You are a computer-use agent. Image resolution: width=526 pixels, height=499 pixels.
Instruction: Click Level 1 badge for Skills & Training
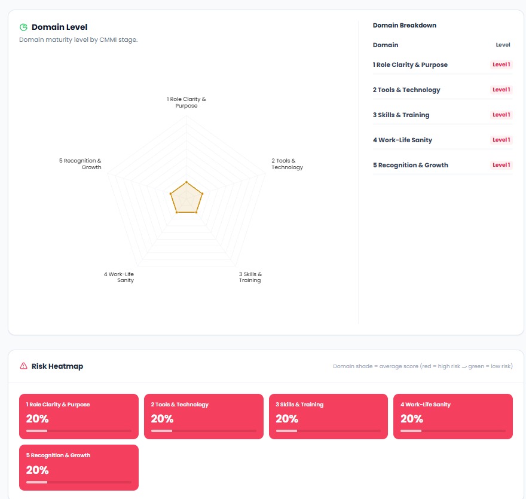[x=501, y=115]
